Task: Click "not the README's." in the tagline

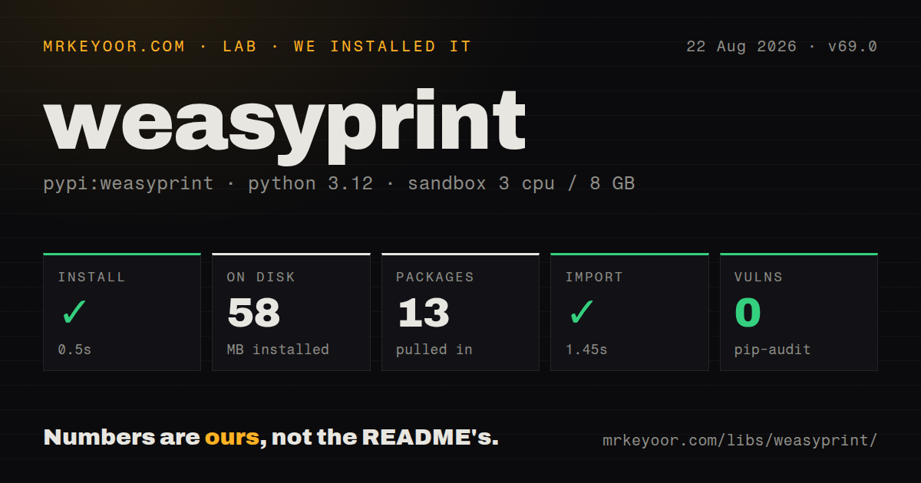Action: coord(385,438)
